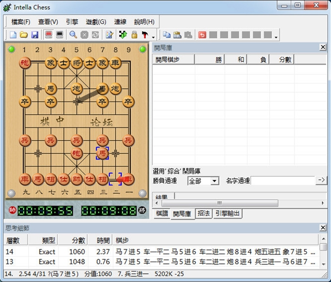
Task: Click the gray stop circle icon
Action: point(84,35)
